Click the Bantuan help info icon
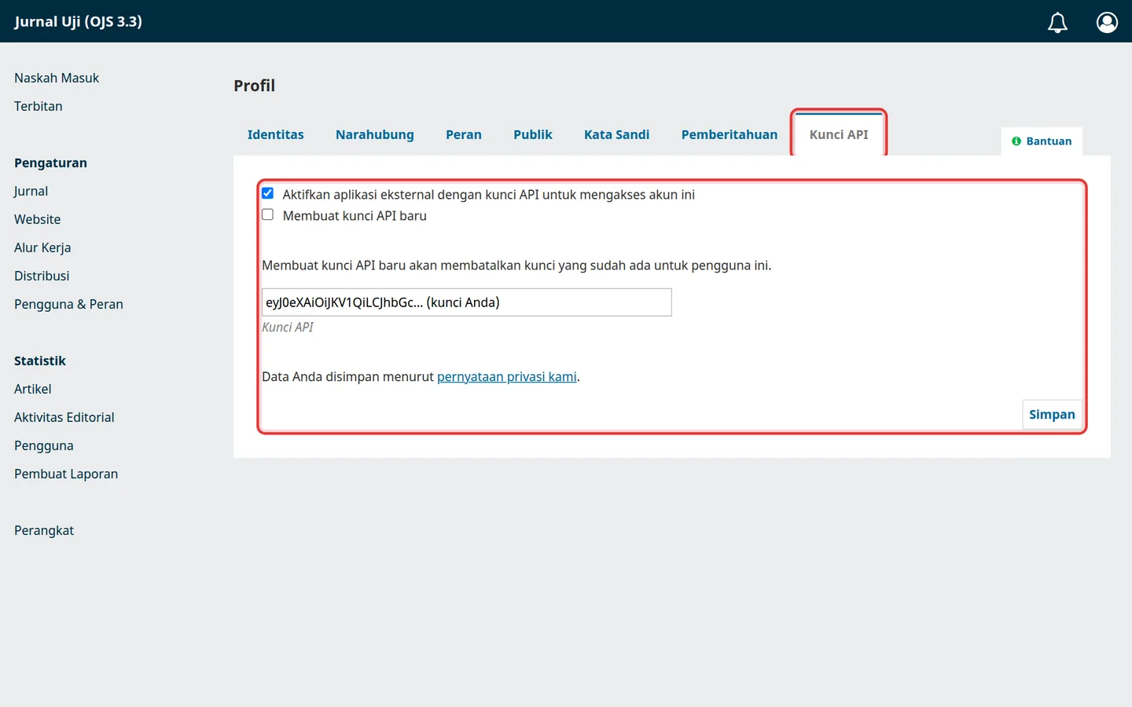 [1016, 141]
